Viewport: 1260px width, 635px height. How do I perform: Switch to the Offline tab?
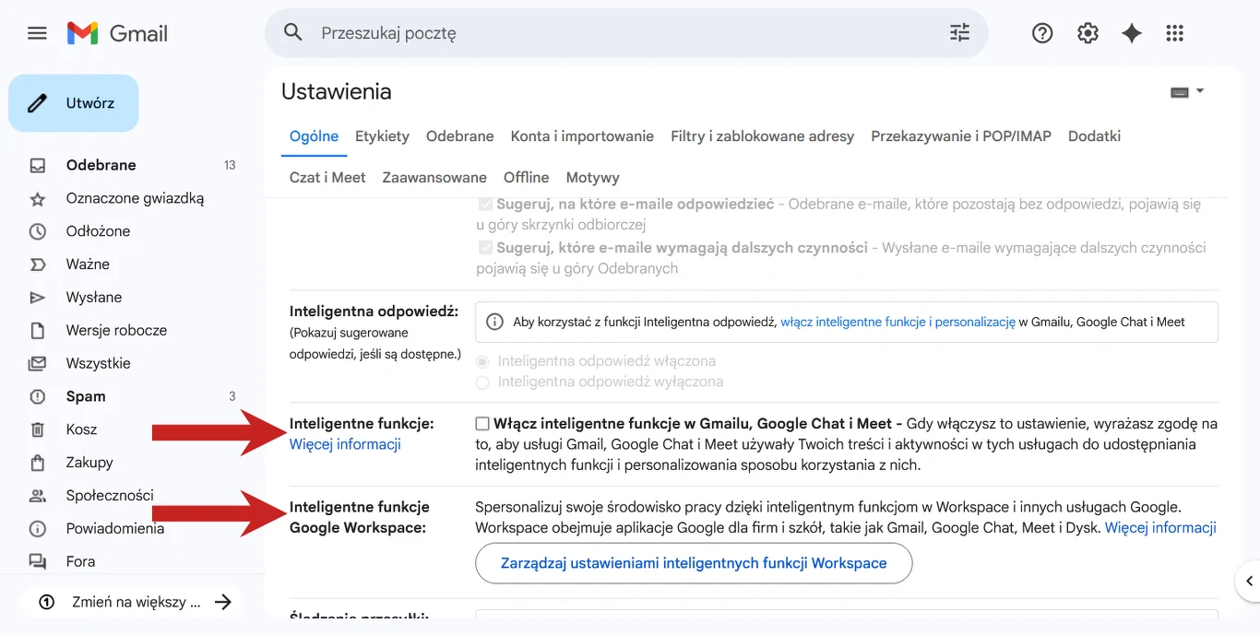[526, 178]
